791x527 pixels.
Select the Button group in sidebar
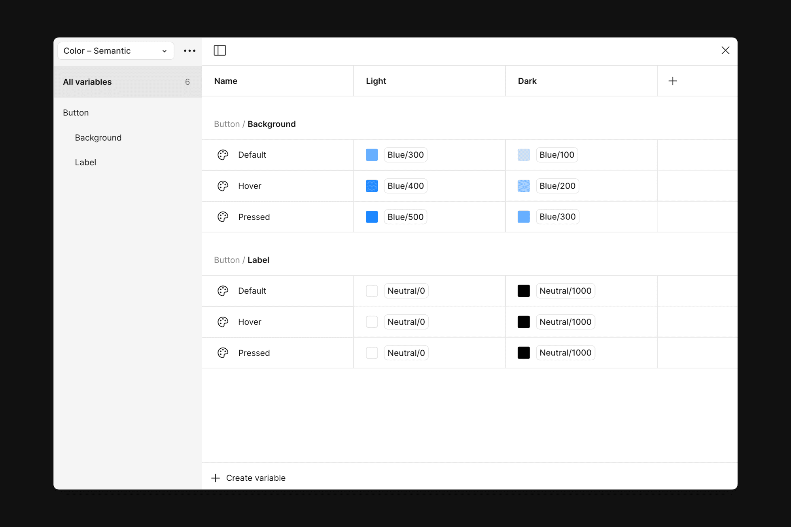[76, 113]
